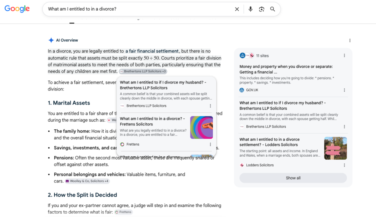Click the 'Frettens' source name in the popup
Image resolution: width=376 pixels, height=217 pixels.
point(133,145)
